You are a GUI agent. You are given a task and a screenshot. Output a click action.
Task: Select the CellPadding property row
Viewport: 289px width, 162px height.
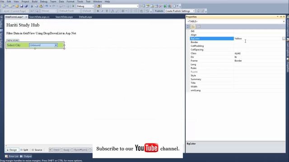pos(238,46)
